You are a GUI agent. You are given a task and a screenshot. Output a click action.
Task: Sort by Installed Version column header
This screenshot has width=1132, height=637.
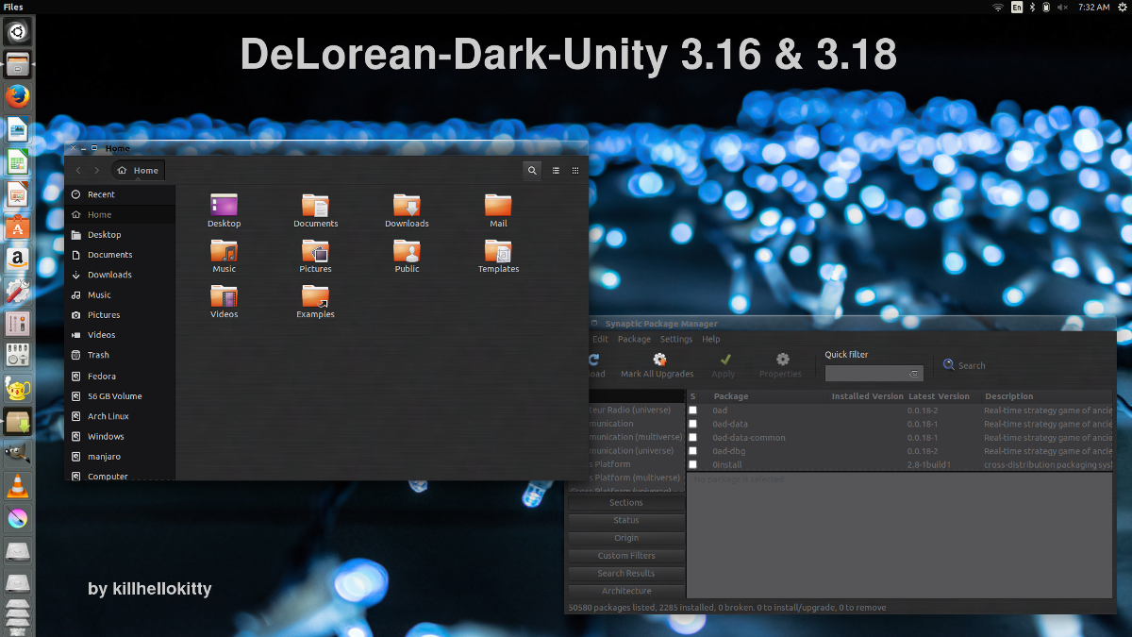tap(867, 396)
